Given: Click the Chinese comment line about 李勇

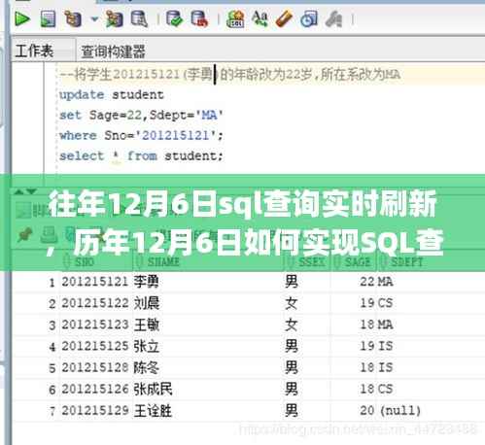Looking at the screenshot, I should [230, 75].
